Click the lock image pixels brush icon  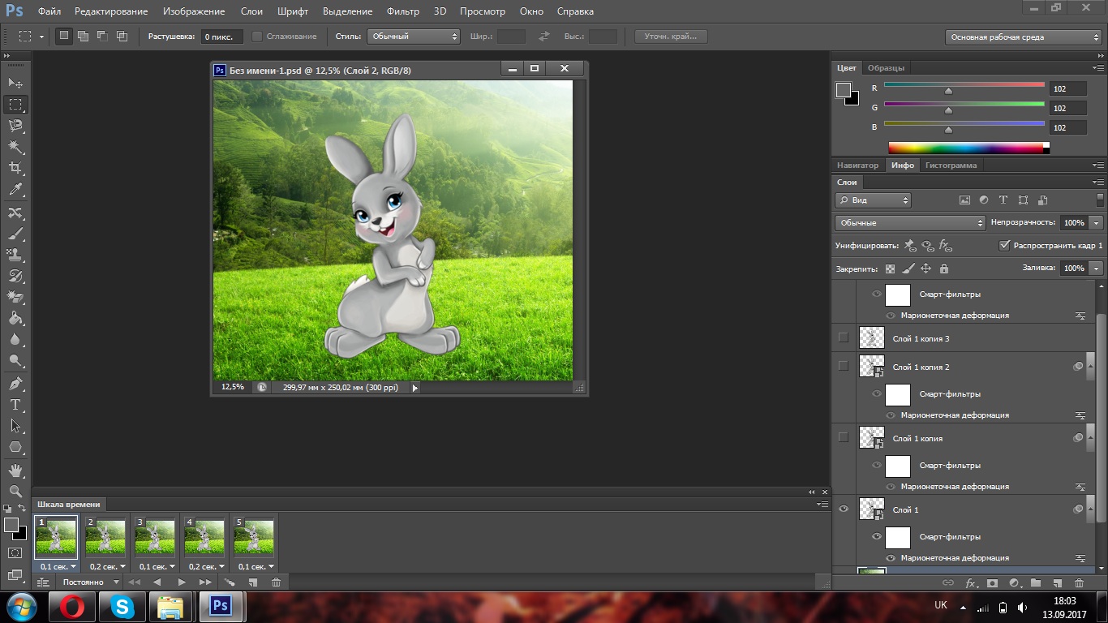908,269
